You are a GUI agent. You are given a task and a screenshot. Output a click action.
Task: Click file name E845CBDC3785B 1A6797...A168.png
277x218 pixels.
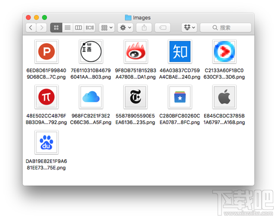coord(224,119)
